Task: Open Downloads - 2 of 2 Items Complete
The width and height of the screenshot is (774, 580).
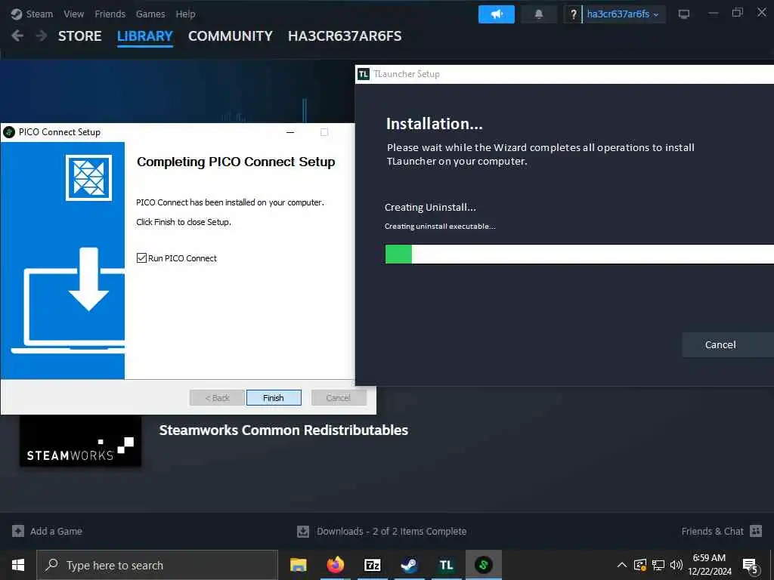Action: 392,531
